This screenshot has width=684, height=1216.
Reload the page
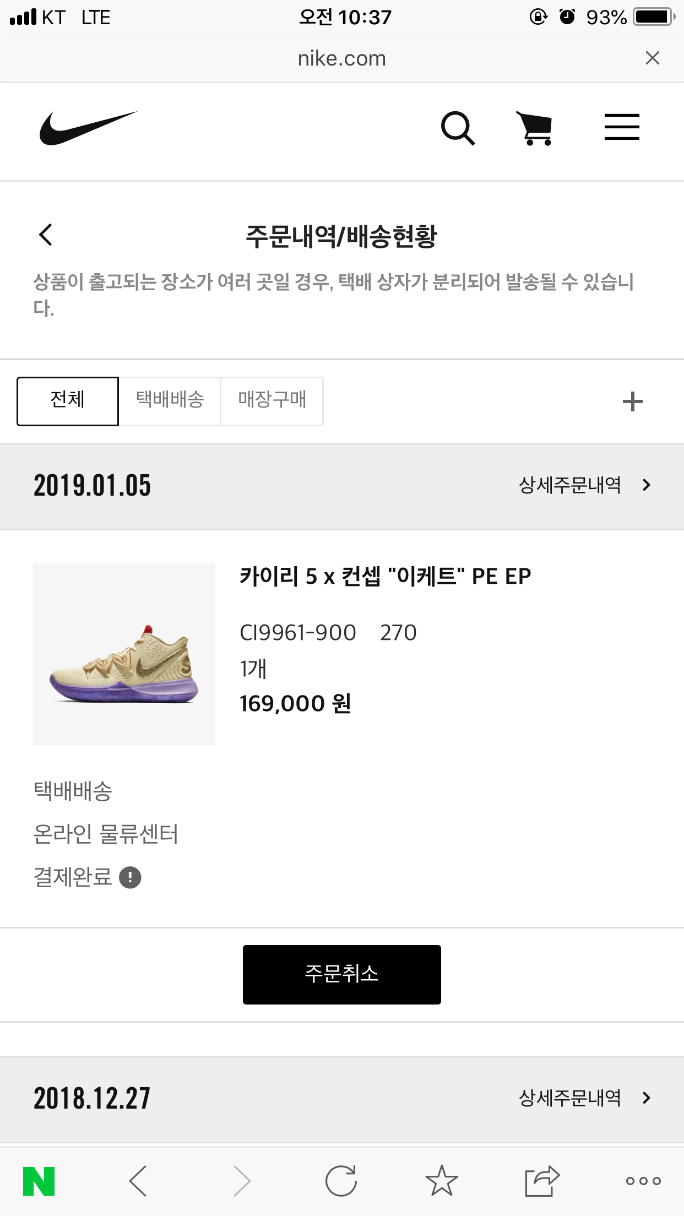click(x=341, y=1181)
